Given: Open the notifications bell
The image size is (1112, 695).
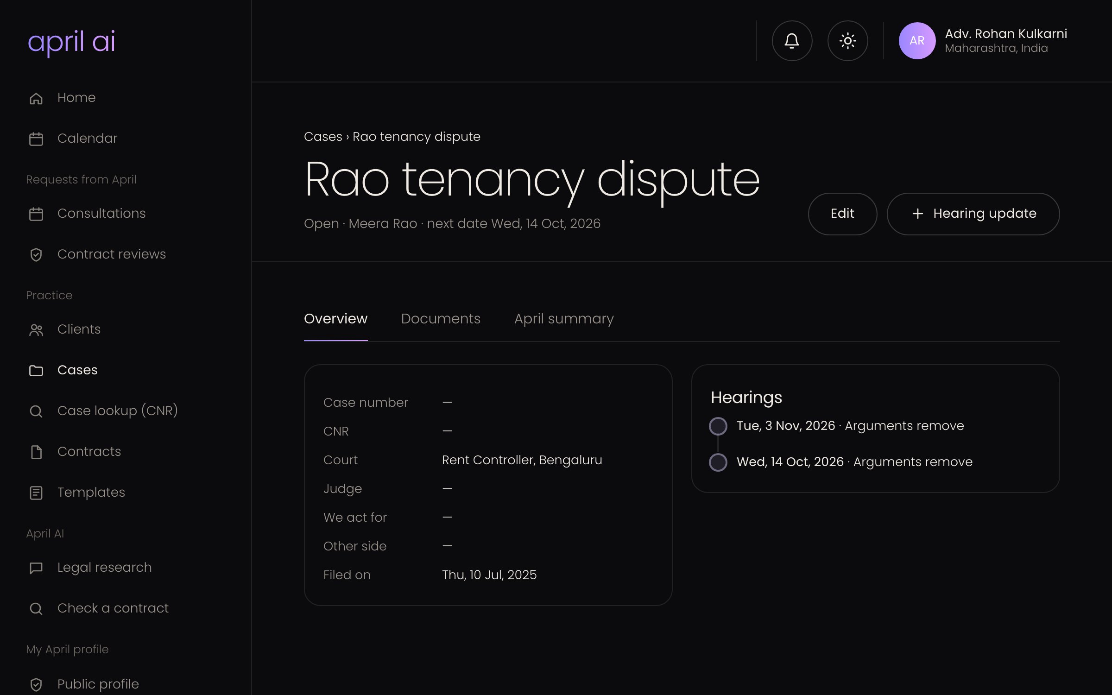Looking at the screenshot, I should 792,41.
